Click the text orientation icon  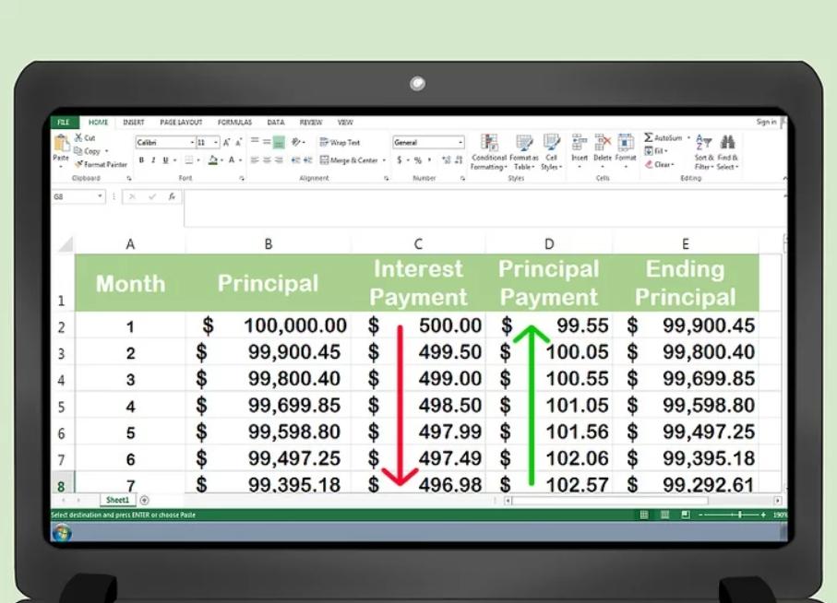(296, 142)
